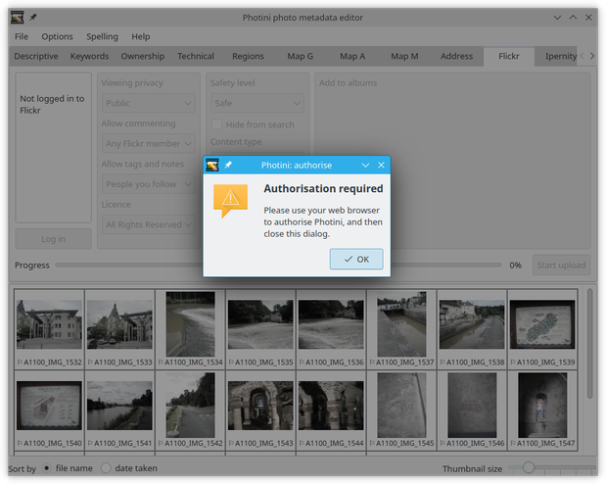Image resolution: width=606 pixels, height=484 pixels.
Task: Switch to the Address tab
Action: click(456, 56)
